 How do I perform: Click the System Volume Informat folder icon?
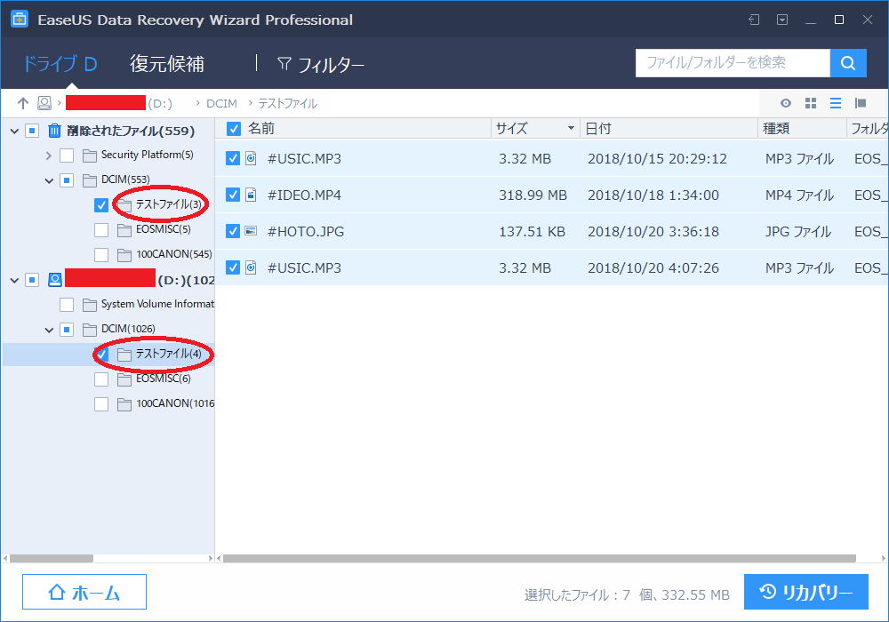(x=89, y=305)
